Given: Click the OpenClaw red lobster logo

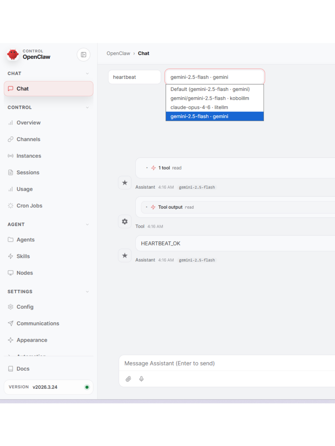Looking at the screenshot, I should tap(13, 54).
